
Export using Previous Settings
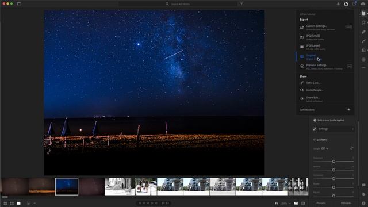pos(325,67)
